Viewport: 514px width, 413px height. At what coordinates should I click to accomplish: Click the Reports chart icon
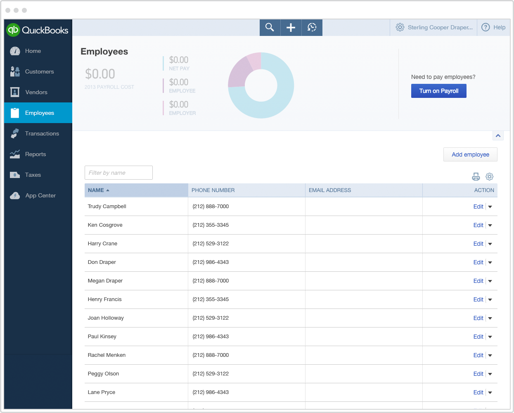coord(15,154)
